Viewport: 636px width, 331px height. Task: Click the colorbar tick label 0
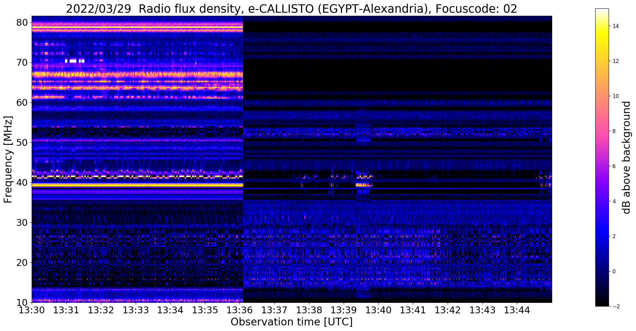pyautogui.click(x=614, y=271)
